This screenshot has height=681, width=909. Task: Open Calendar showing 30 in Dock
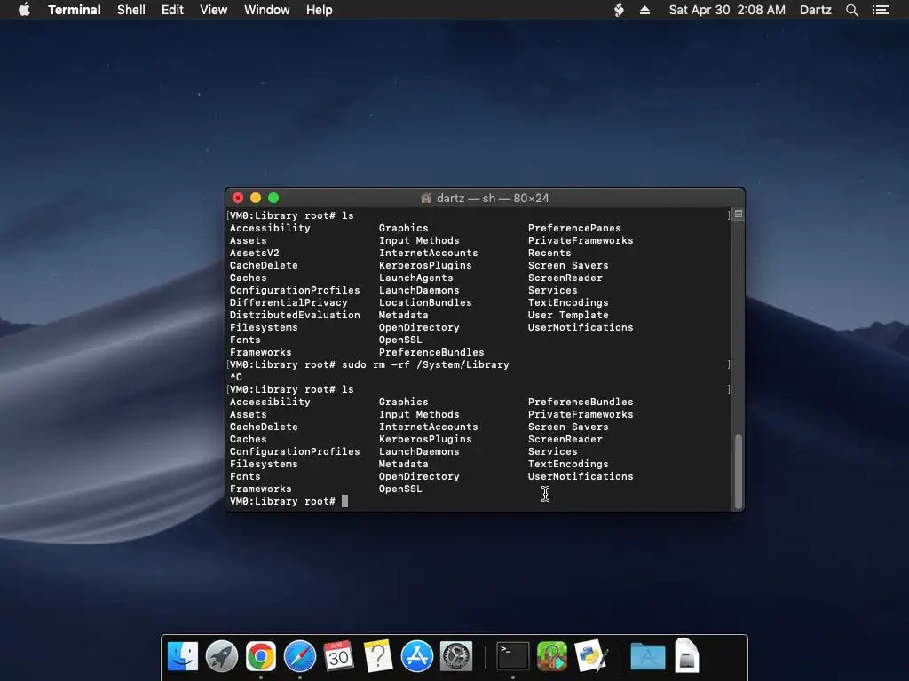338,657
